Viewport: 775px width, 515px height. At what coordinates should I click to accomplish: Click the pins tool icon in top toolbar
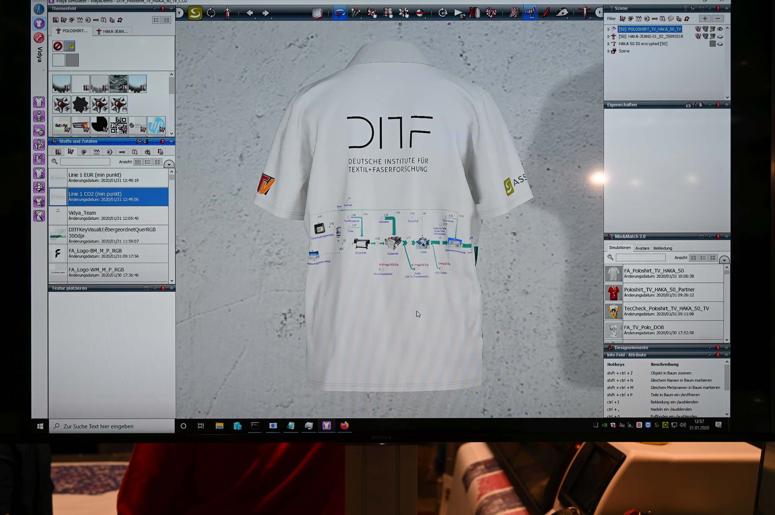356,13
